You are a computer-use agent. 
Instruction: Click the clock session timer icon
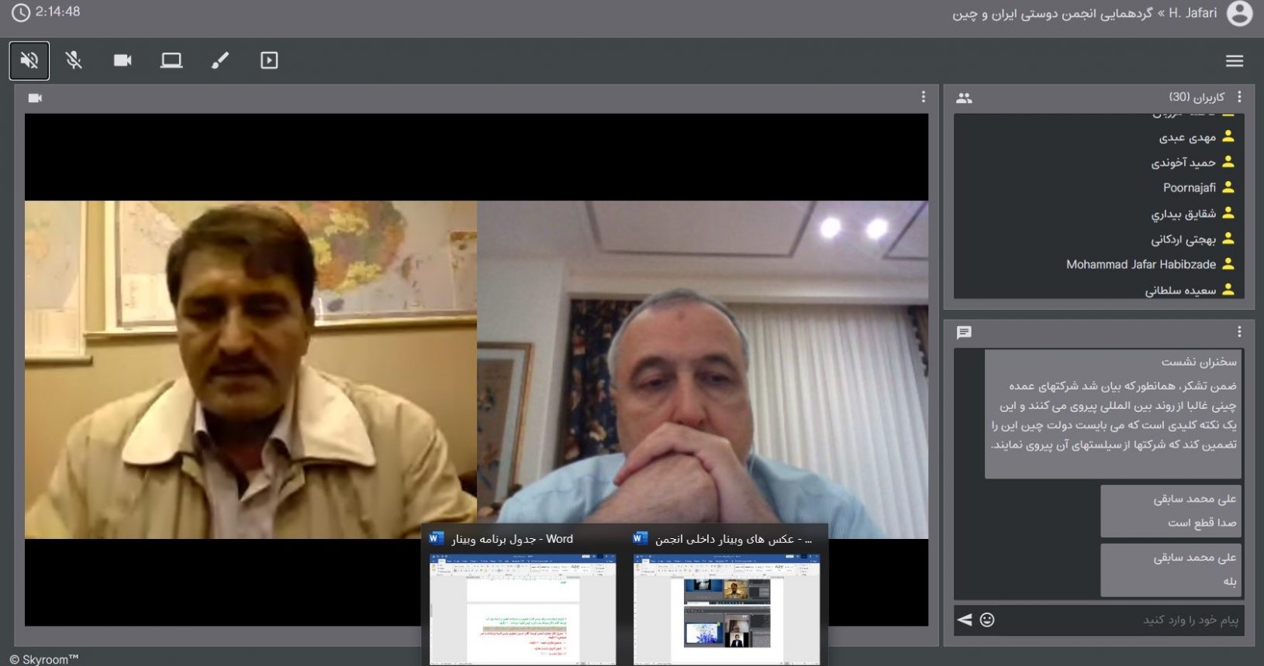[20, 12]
